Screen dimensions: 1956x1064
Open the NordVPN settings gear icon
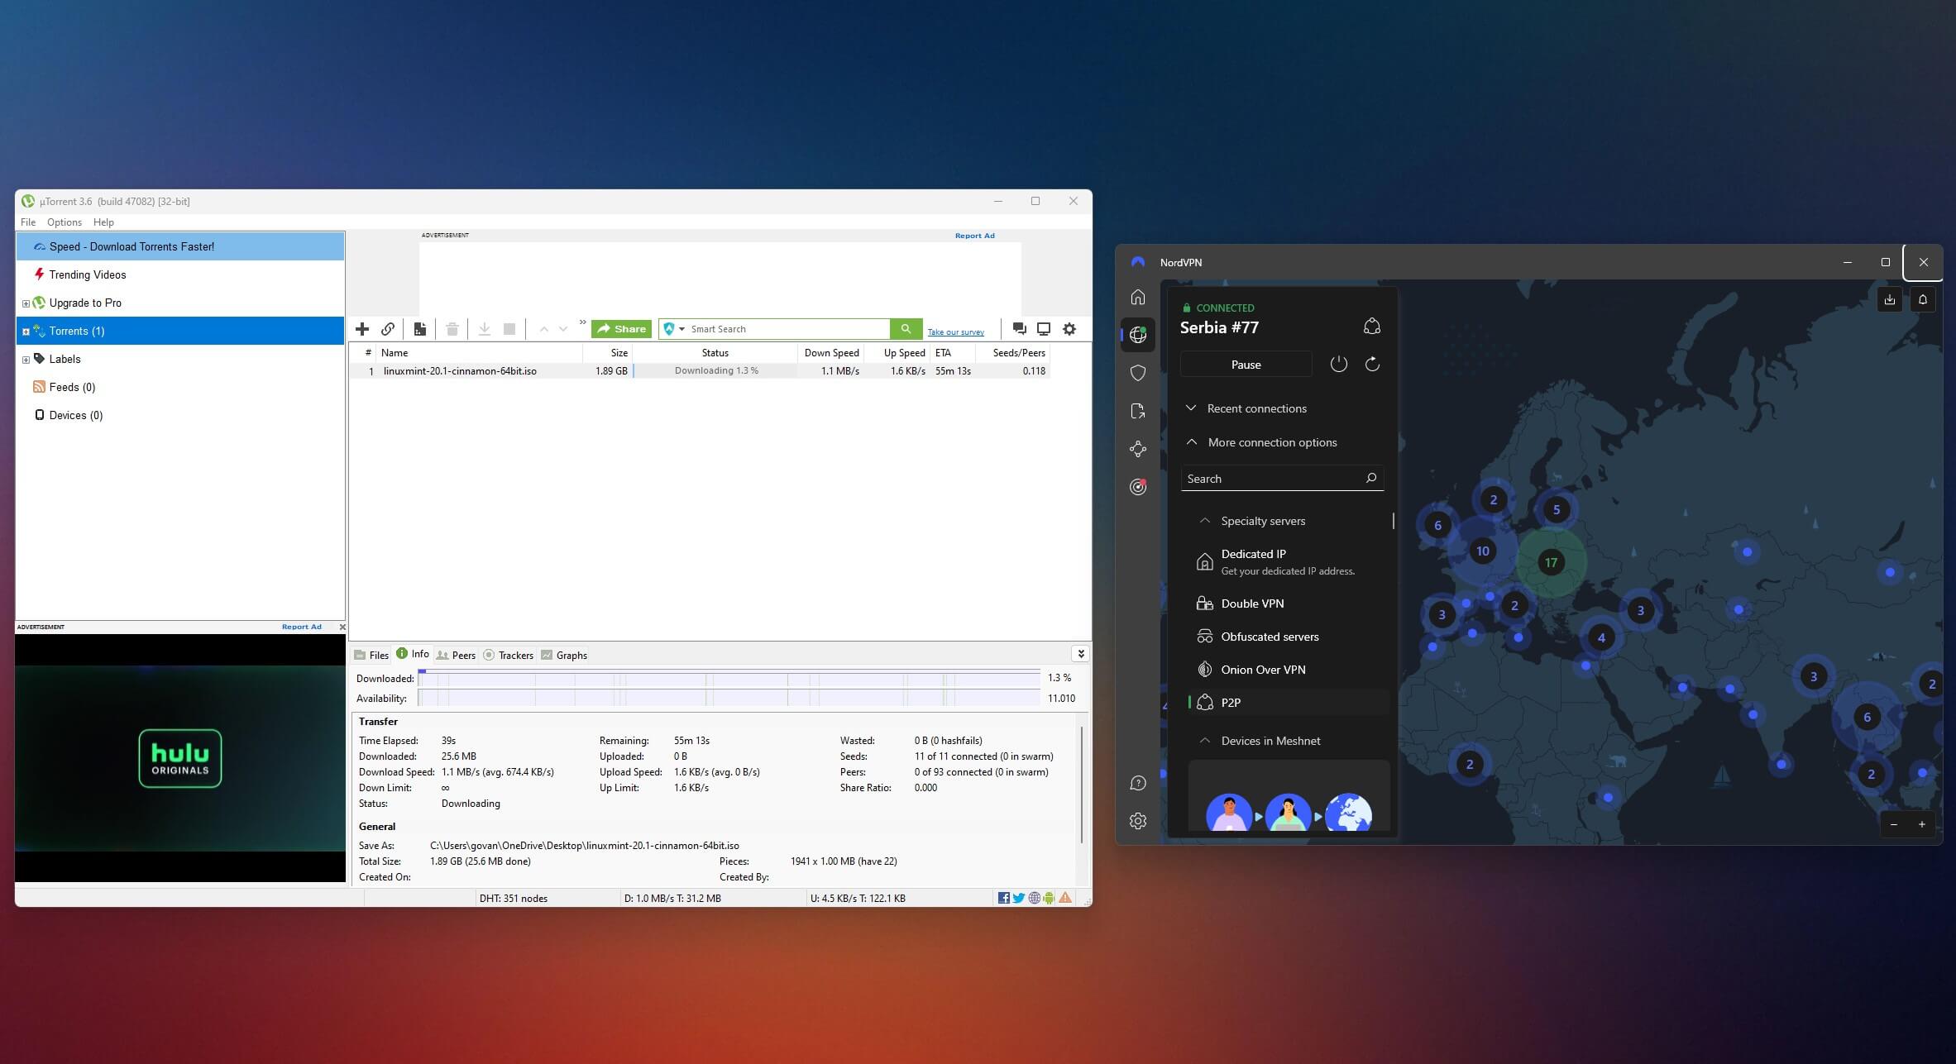coord(1138,821)
